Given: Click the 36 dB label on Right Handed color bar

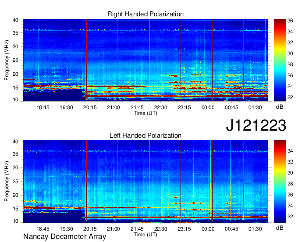Looking at the screenshot, I should coord(290,21).
